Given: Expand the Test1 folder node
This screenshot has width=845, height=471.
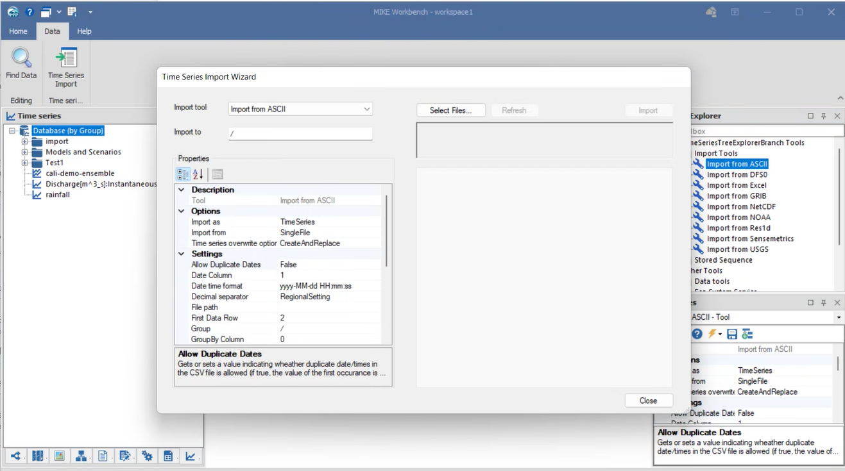Looking at the screenshot, I should click(25, 163).
